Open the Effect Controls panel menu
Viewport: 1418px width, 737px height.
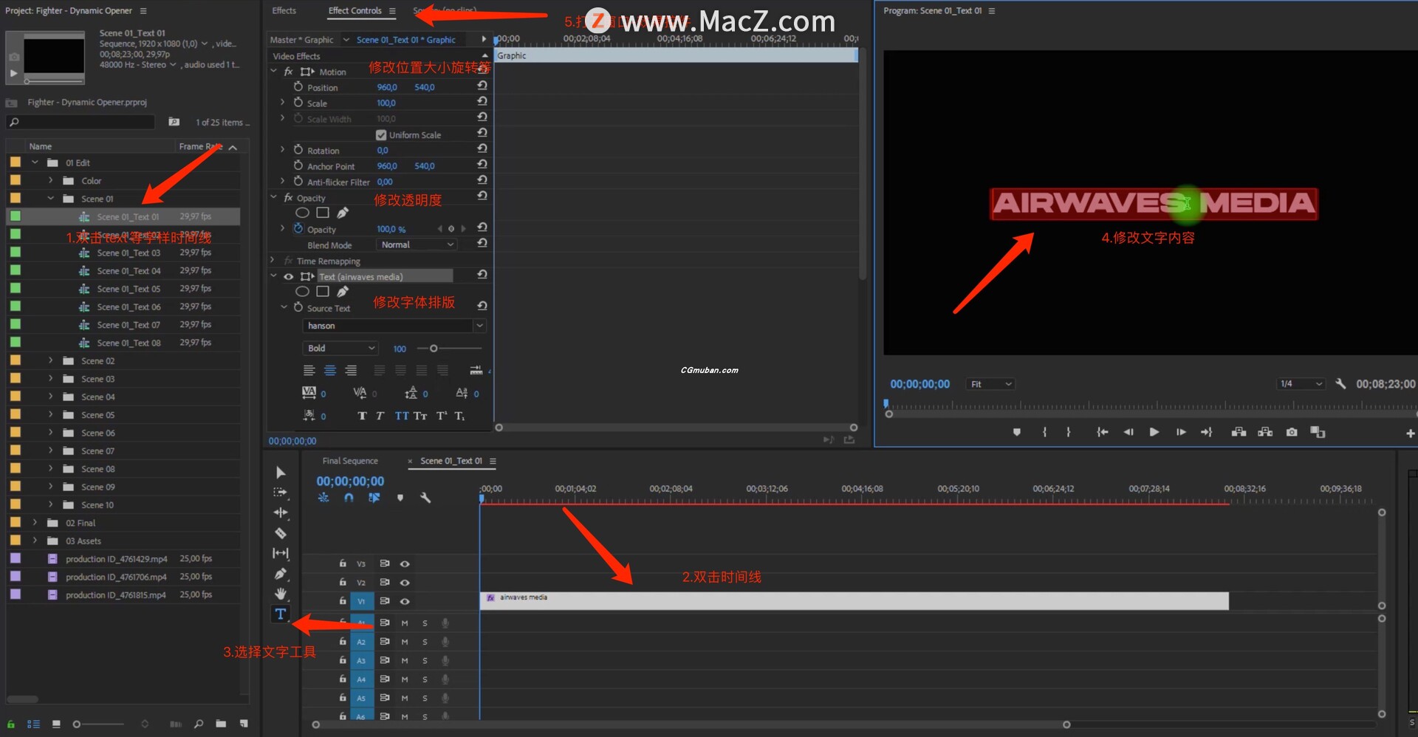click(x=392, y=10)
